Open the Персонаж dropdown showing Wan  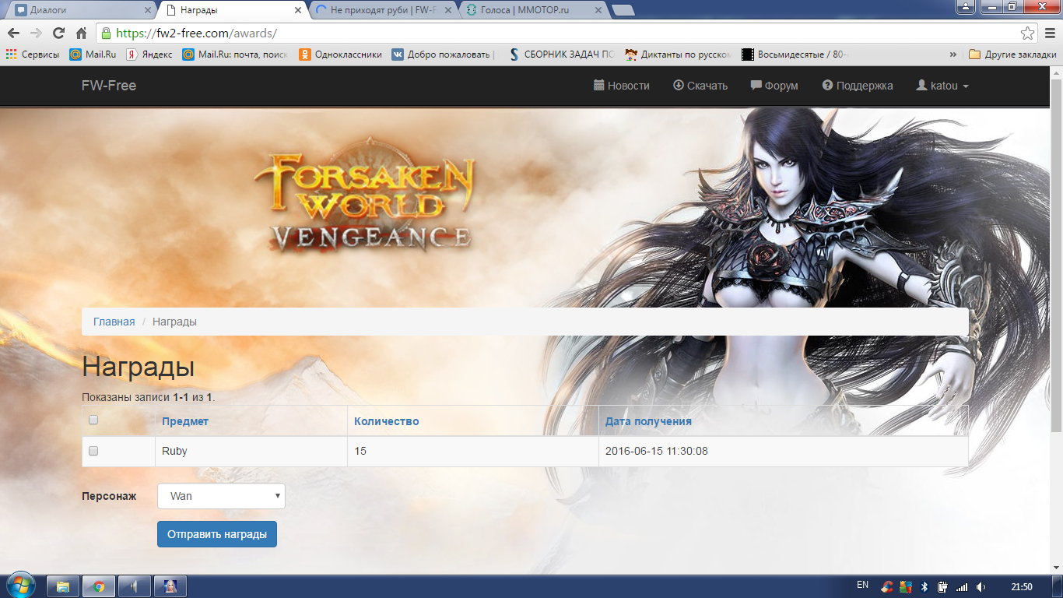221,496
